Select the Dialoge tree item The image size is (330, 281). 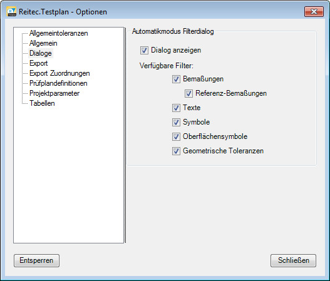[41, 53]
